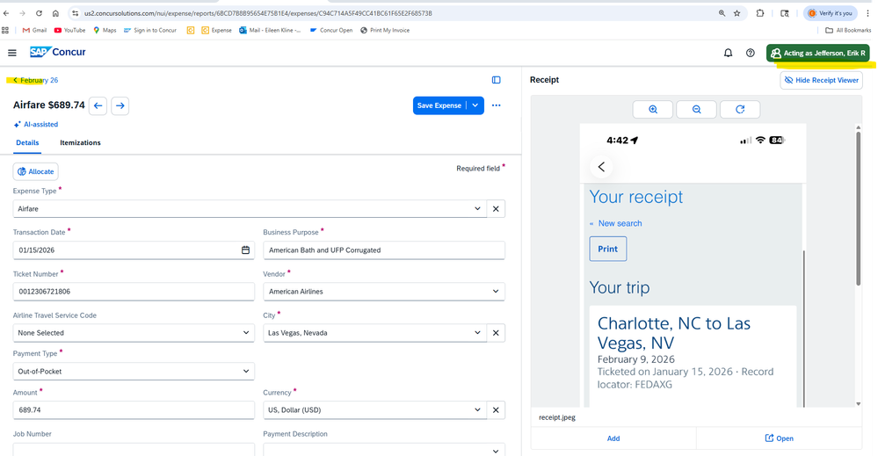Click the Ticket Number field
Viewport: 878px width, 456px height.
[x=134, y=292]
